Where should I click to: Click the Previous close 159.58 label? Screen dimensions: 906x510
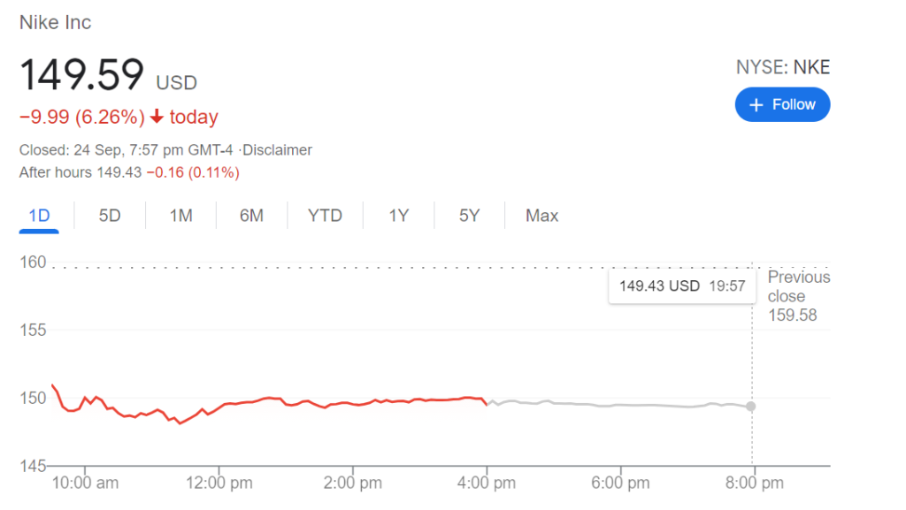(799, 296)
